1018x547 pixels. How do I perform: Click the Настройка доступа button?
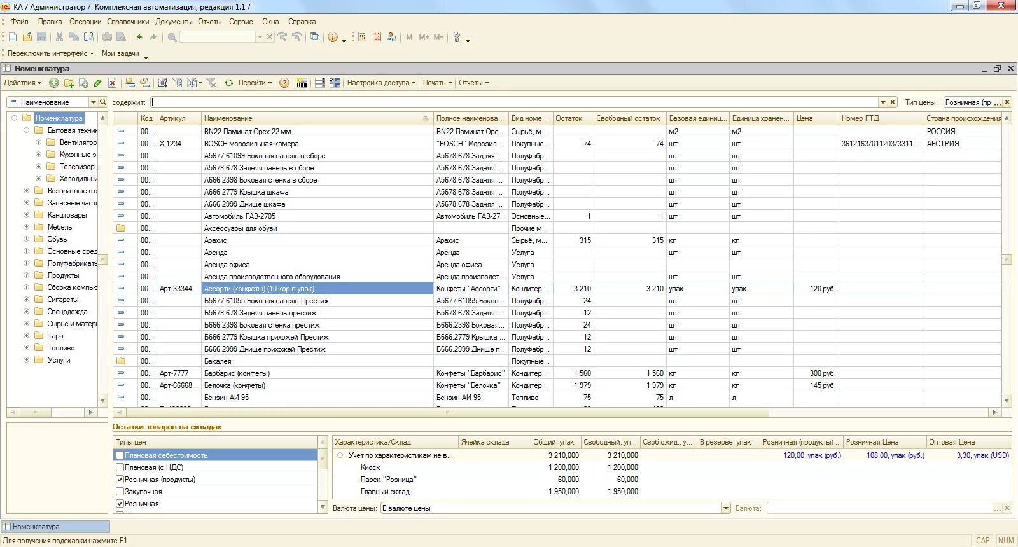point(381,83)
